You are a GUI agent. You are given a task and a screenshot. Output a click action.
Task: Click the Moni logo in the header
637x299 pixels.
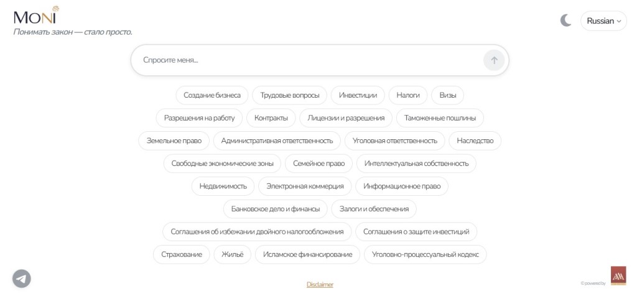coord(36,16)
